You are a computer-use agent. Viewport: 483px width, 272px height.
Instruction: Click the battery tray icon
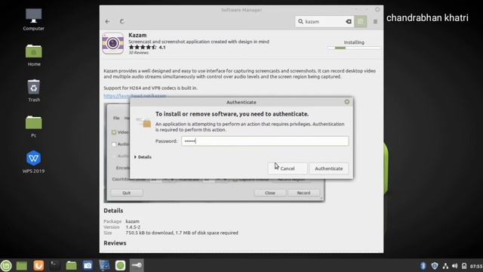(464, 266)
